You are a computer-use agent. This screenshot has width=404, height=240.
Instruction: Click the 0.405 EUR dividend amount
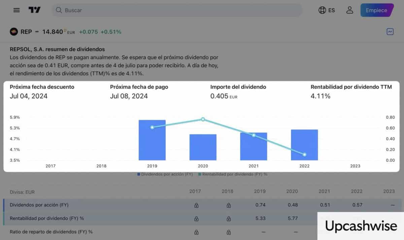click(x=224, y=96)
